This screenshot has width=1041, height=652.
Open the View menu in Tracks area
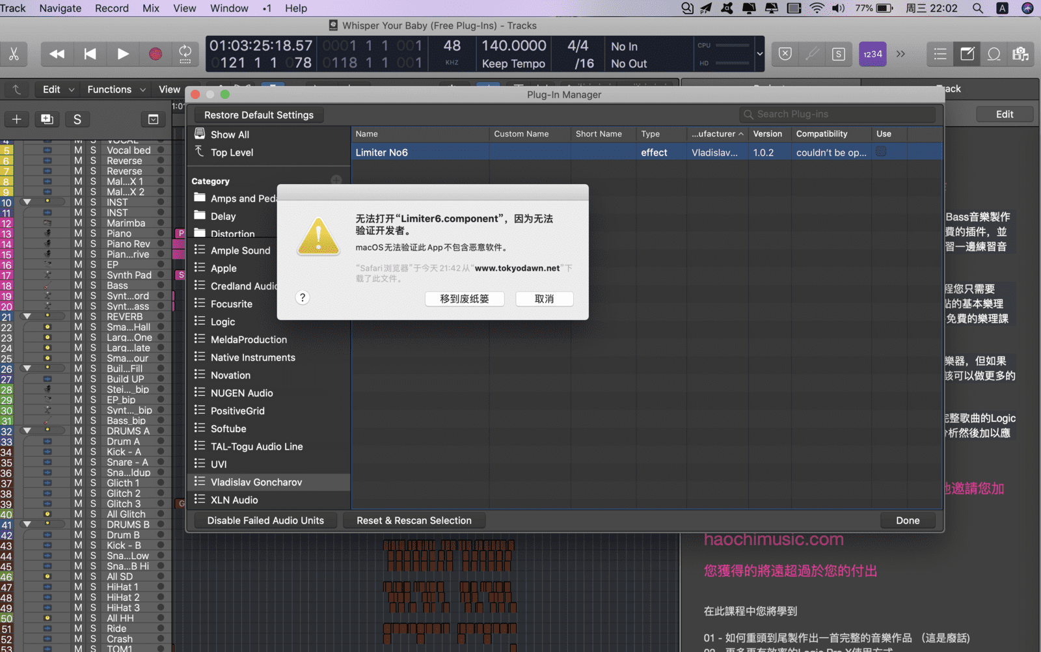tap(169, 89)
